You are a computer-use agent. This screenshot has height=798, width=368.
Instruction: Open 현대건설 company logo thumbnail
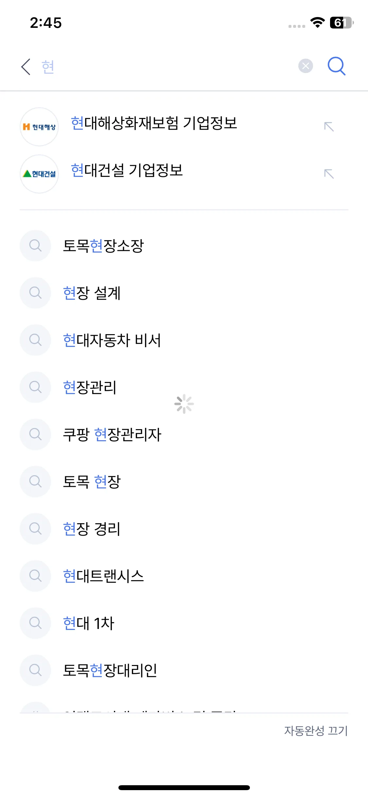39,174
